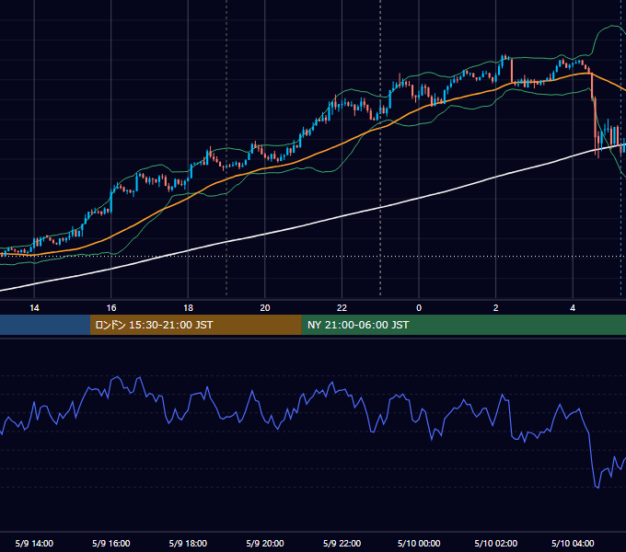Screen dimensions: 626x552
Task: Click the 18 hour label on price chart axis
Action: point(188,308)
